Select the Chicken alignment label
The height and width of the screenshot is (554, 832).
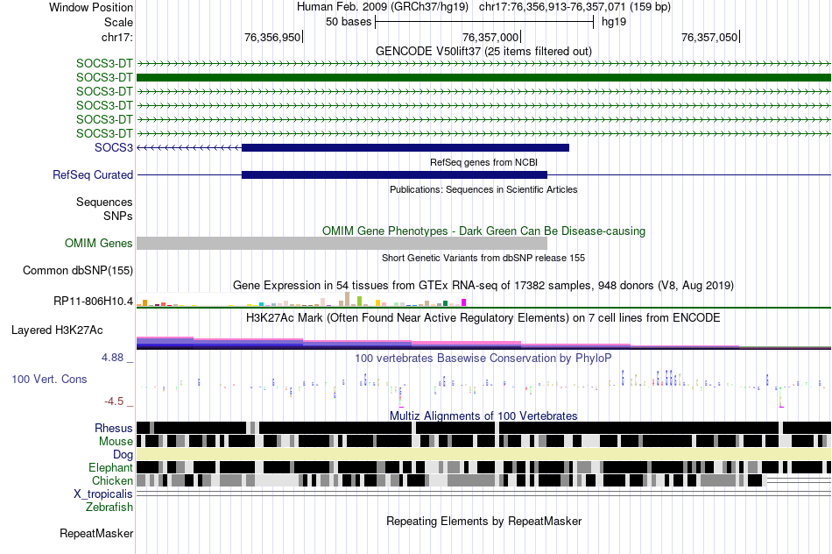point(112,480)
